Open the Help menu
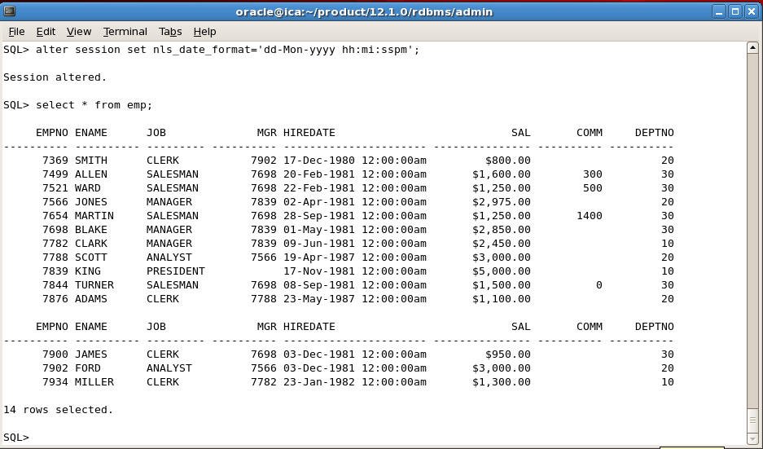The height and width of the screenshot is (449, 763). [204, 32]
